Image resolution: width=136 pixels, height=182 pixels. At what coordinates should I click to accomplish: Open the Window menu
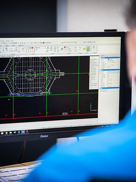8,41
